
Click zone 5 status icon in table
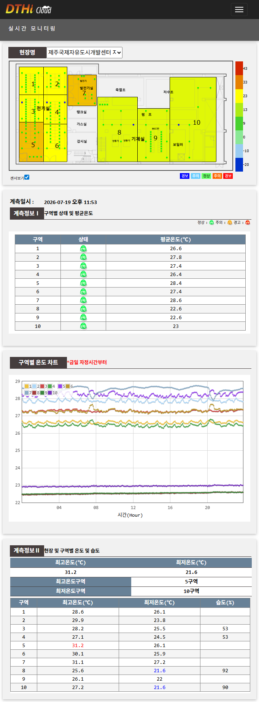coord(83,283)
